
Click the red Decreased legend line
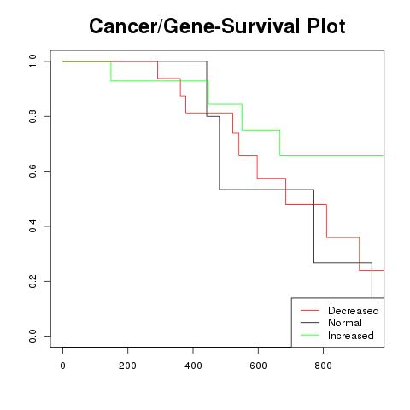coord(310,310)
